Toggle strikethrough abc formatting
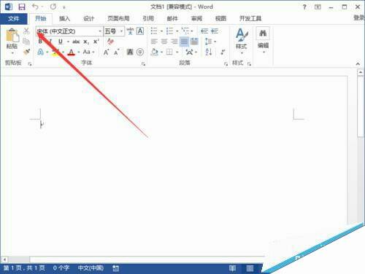Image resolution: width=365 pixels, height=274 pixels. point(76,42)
